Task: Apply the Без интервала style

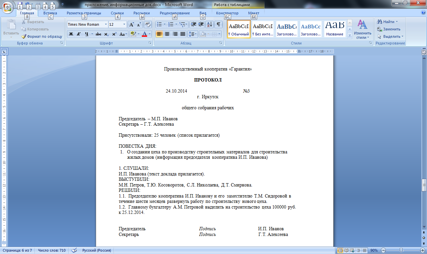Action: click(263, 29)
